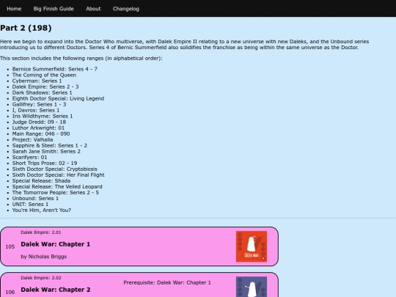396x297 pixels.
Task: Select 'Short Trips Prose: 02 - 19' entry
Action: (45, 163)
